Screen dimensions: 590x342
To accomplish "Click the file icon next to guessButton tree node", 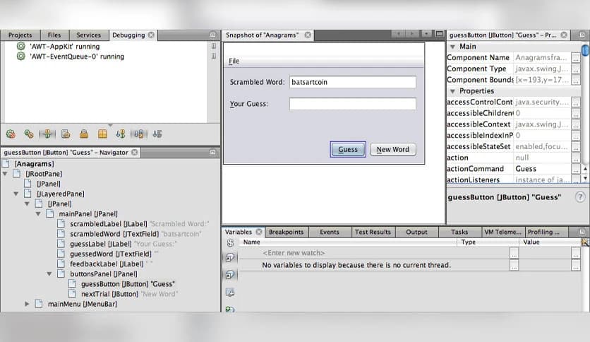I will point(72,283).
